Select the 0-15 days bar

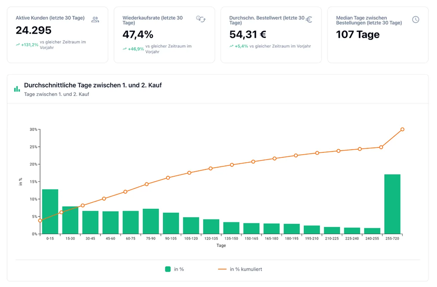click(x=50, y=211)
